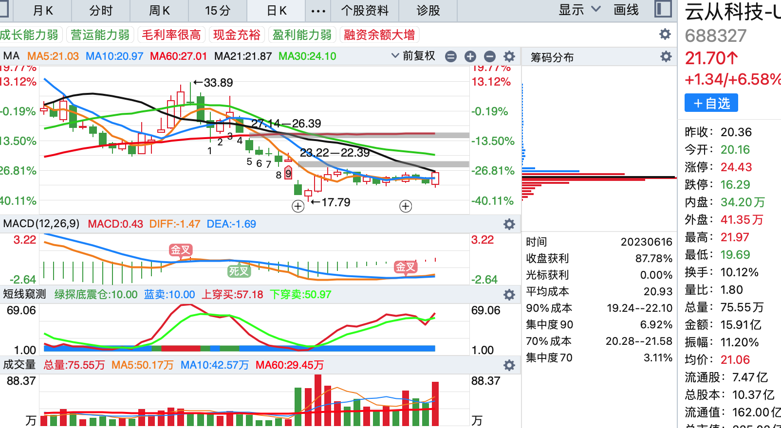781x428 pixels.
Task: Click the 总量:75.55万 volume value
Action: pyautogui.click(x=74, y=365)
